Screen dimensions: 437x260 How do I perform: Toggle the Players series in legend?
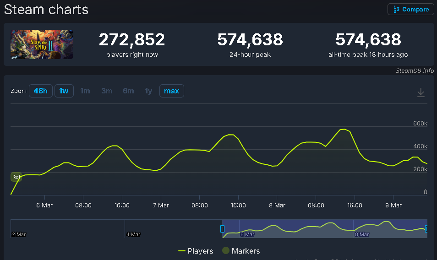[196, 251]
